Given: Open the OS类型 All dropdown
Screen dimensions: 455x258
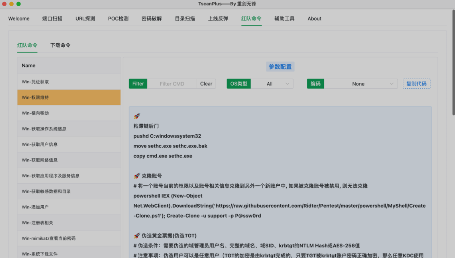Looking at the screenshot, I should pos(272,84).
